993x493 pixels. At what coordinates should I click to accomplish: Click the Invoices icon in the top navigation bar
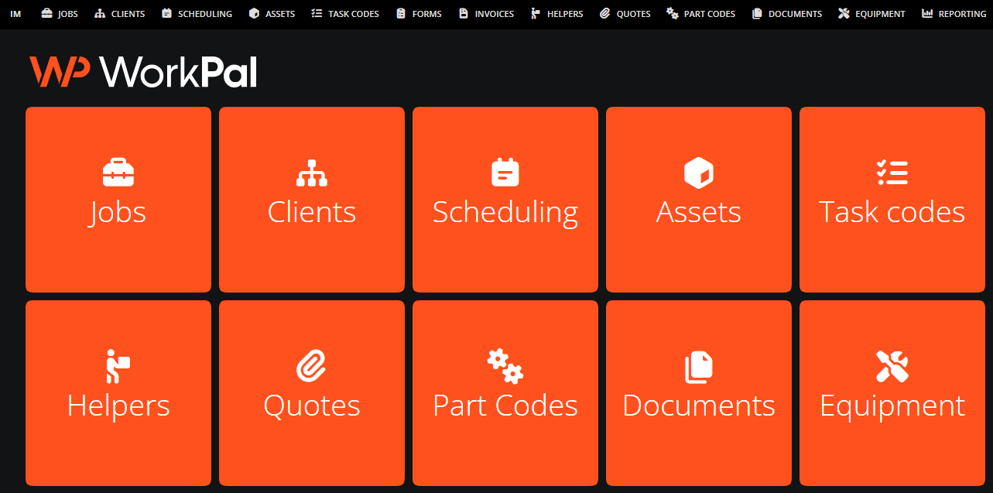coord(464,13)
